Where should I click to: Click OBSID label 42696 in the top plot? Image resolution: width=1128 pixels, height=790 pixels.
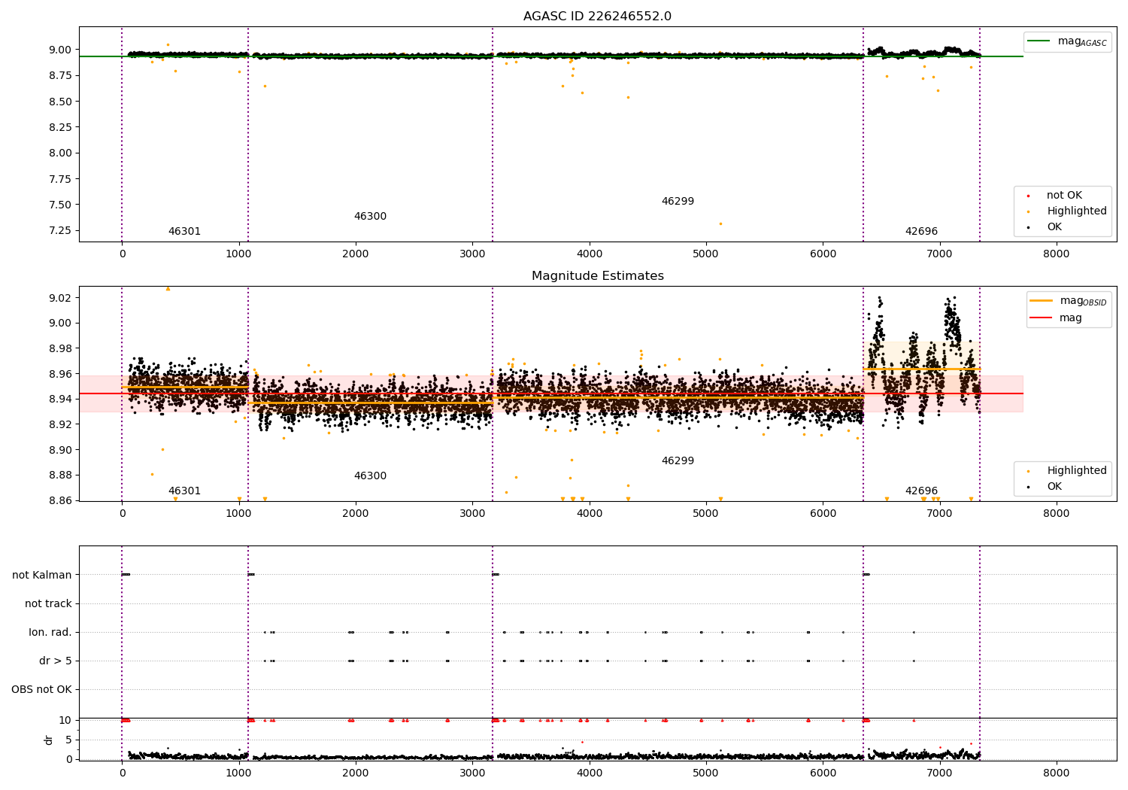[x=921, y=232]
